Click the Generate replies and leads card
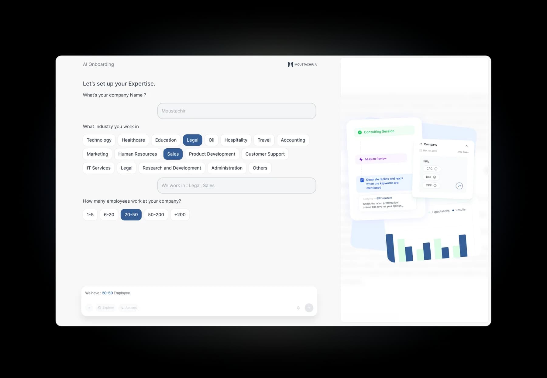 (384, 183)
